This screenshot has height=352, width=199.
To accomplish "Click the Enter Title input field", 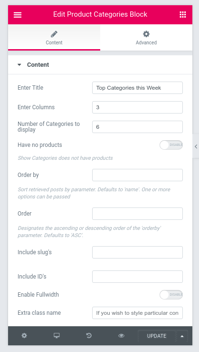I will coord(137,88).
